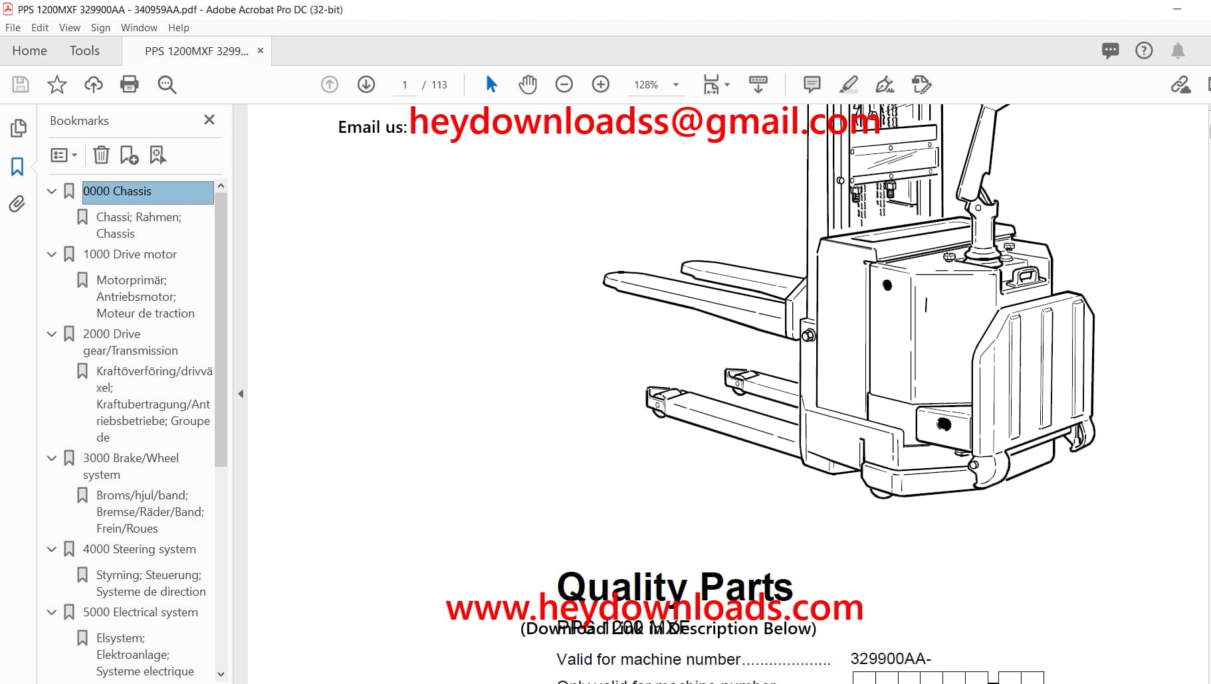This screenshot has width=1211, height=684.
Task: Open the Highlight text tool
Action: pyautogui.click(x=847, y=84)
